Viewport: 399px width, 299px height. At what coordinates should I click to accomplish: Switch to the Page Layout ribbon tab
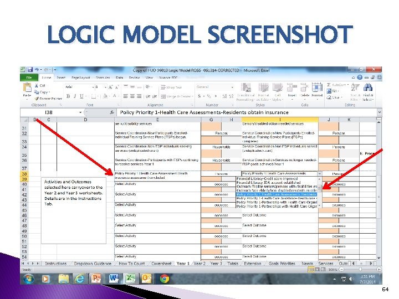pos(81,78)
